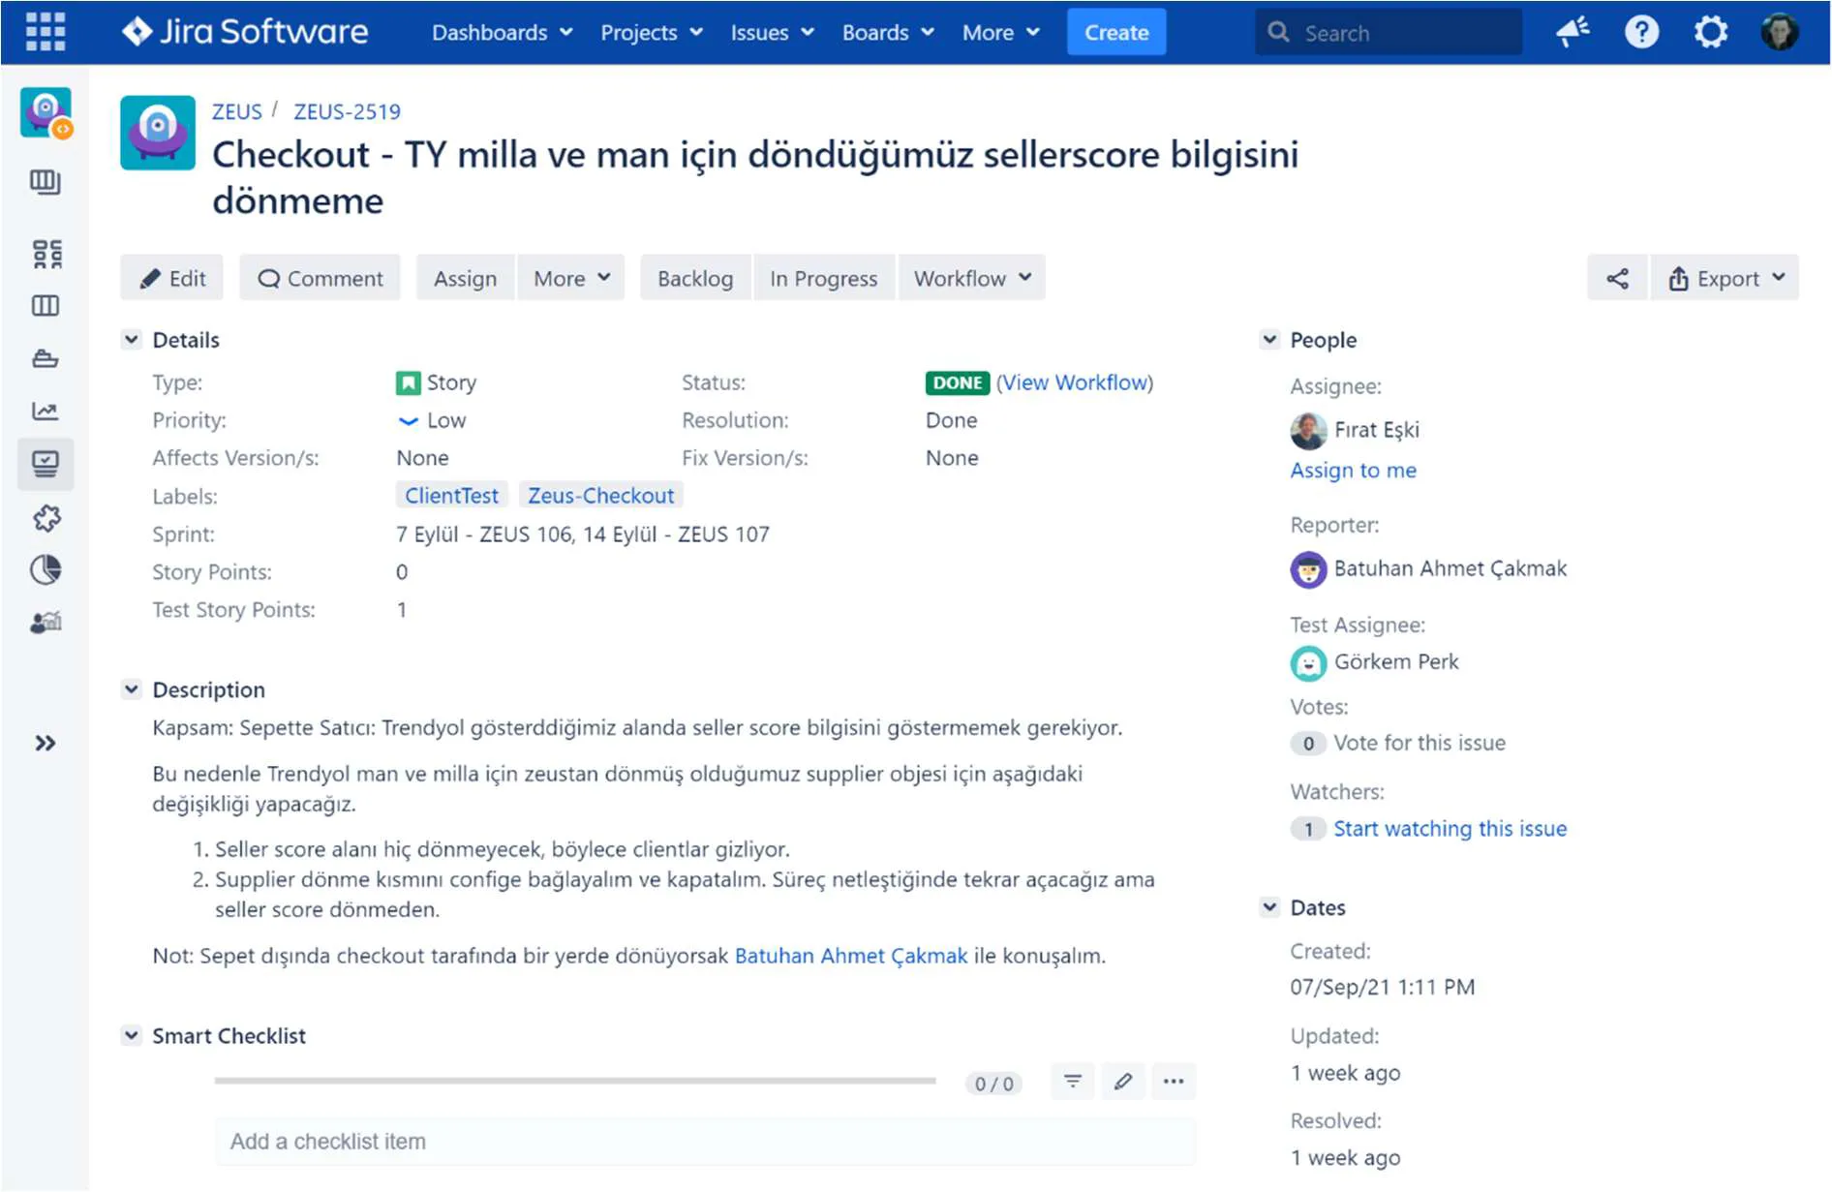1832x1192 pixels.
Task: Click the Smart Checklist progress bar
Action: pyautogui.click(x=575, y=1081)
